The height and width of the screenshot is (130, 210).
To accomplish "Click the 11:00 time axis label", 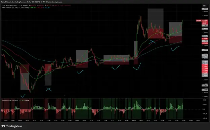I will click(48, 121).
